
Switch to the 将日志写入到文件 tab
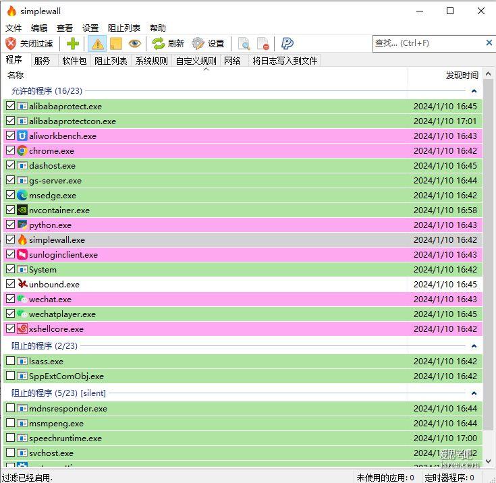(285, 61)
